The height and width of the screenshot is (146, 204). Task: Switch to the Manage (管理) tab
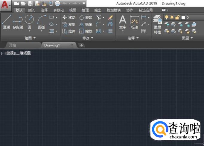click(85, 10)
